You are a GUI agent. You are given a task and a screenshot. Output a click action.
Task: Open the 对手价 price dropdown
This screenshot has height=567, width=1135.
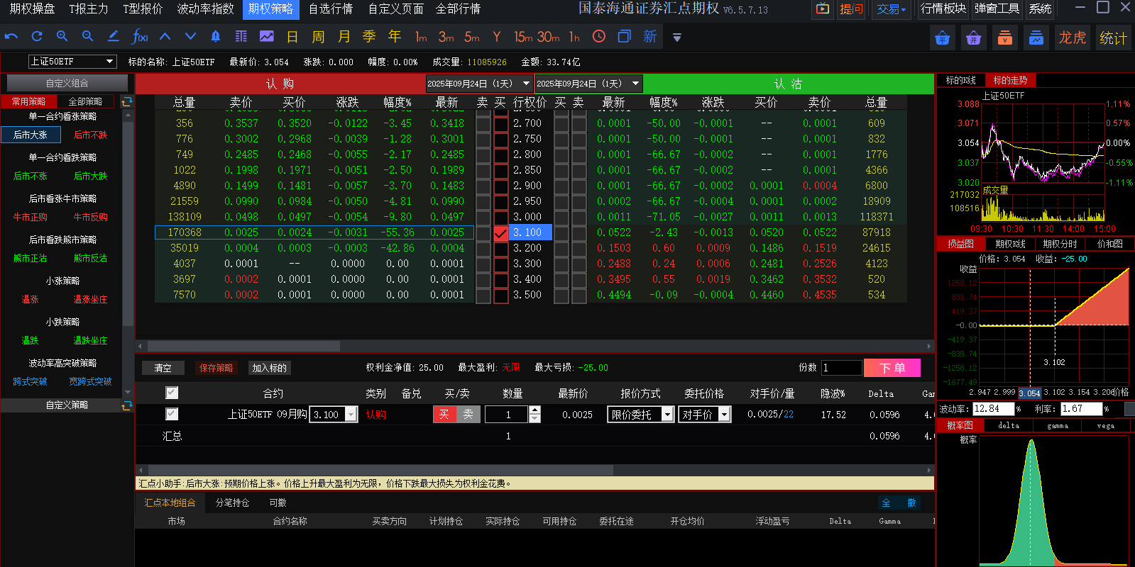pos(704,415)
